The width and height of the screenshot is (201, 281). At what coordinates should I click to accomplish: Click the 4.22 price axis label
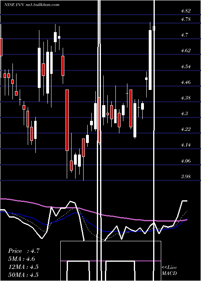186,129
